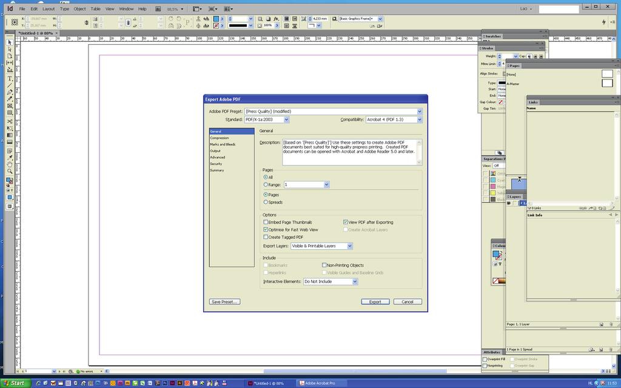
Task: Open the zoom level 88,5% dropdown
Action: tap(182, 8)
